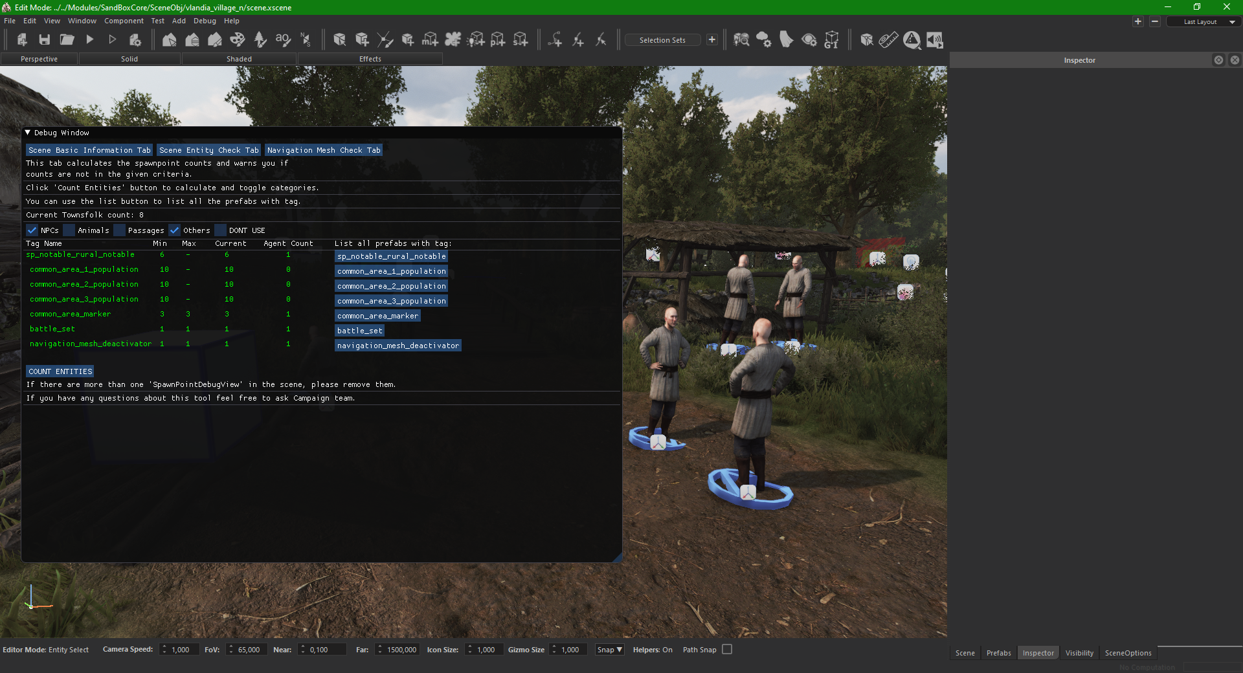Add a new entity with cube-plus icon
1243x673 pixels.
click(362, 40)
